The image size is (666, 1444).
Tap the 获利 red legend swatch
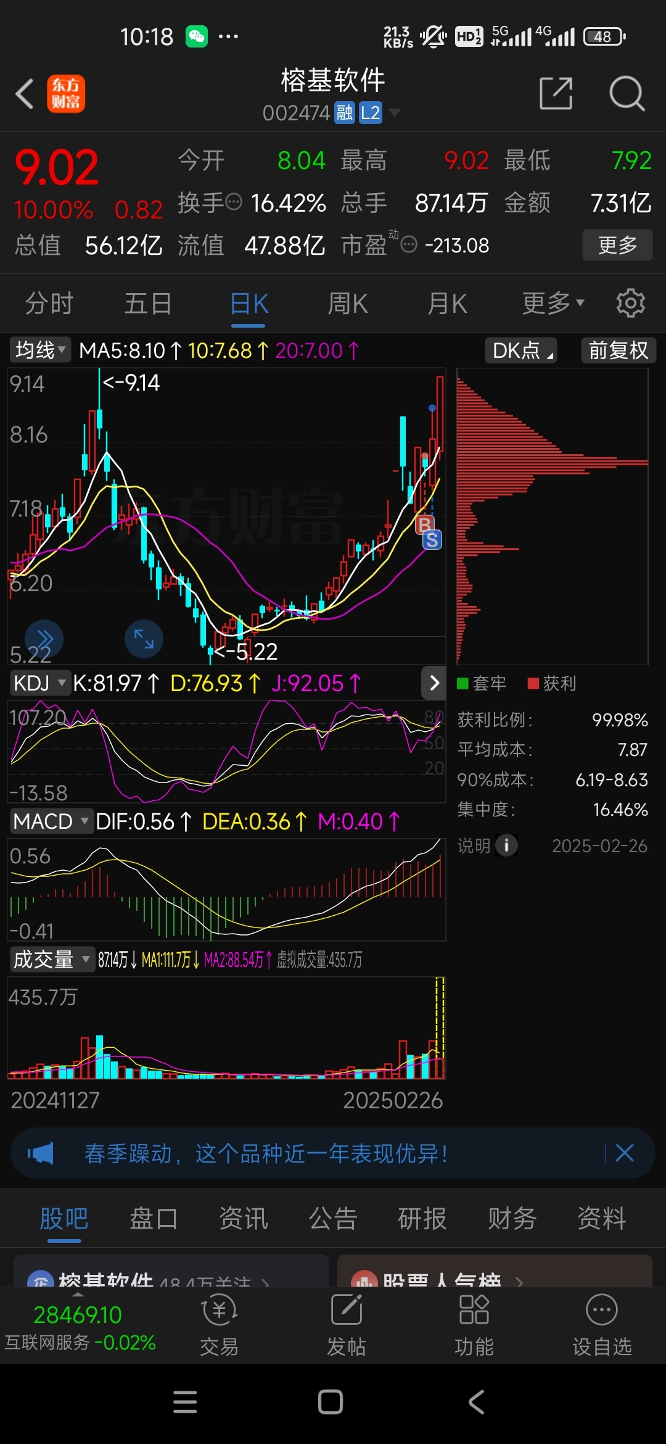point(533,683)
